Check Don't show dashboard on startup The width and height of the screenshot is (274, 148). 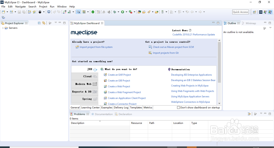pos(178,108)
